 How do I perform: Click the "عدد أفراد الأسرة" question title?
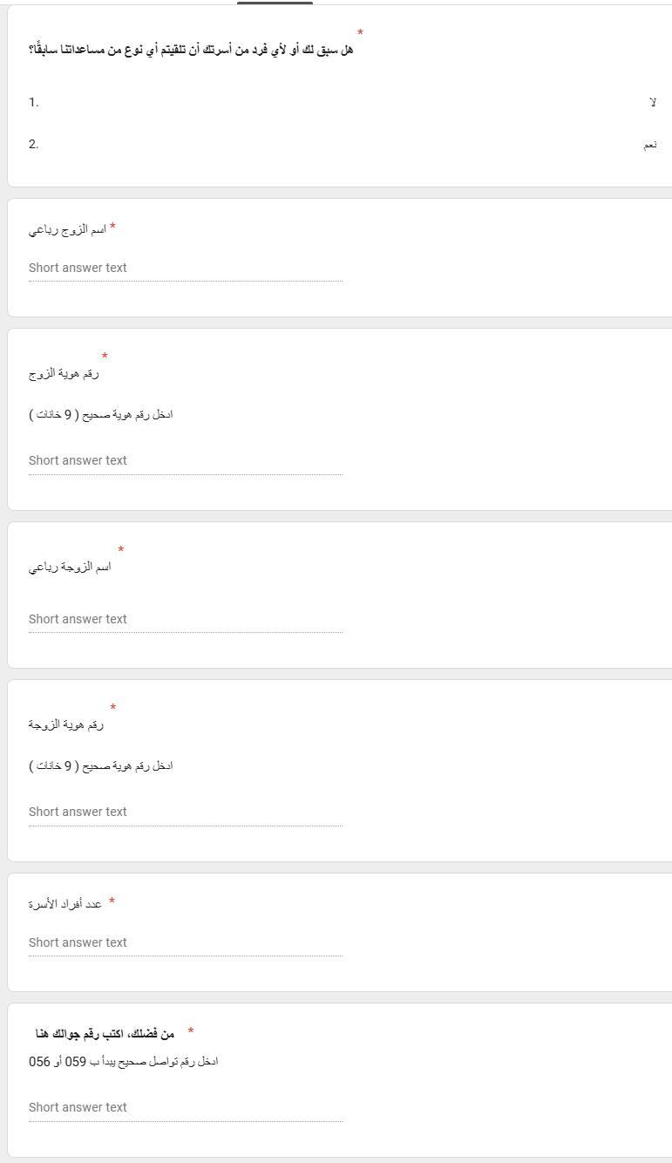(x=65, y=904)
